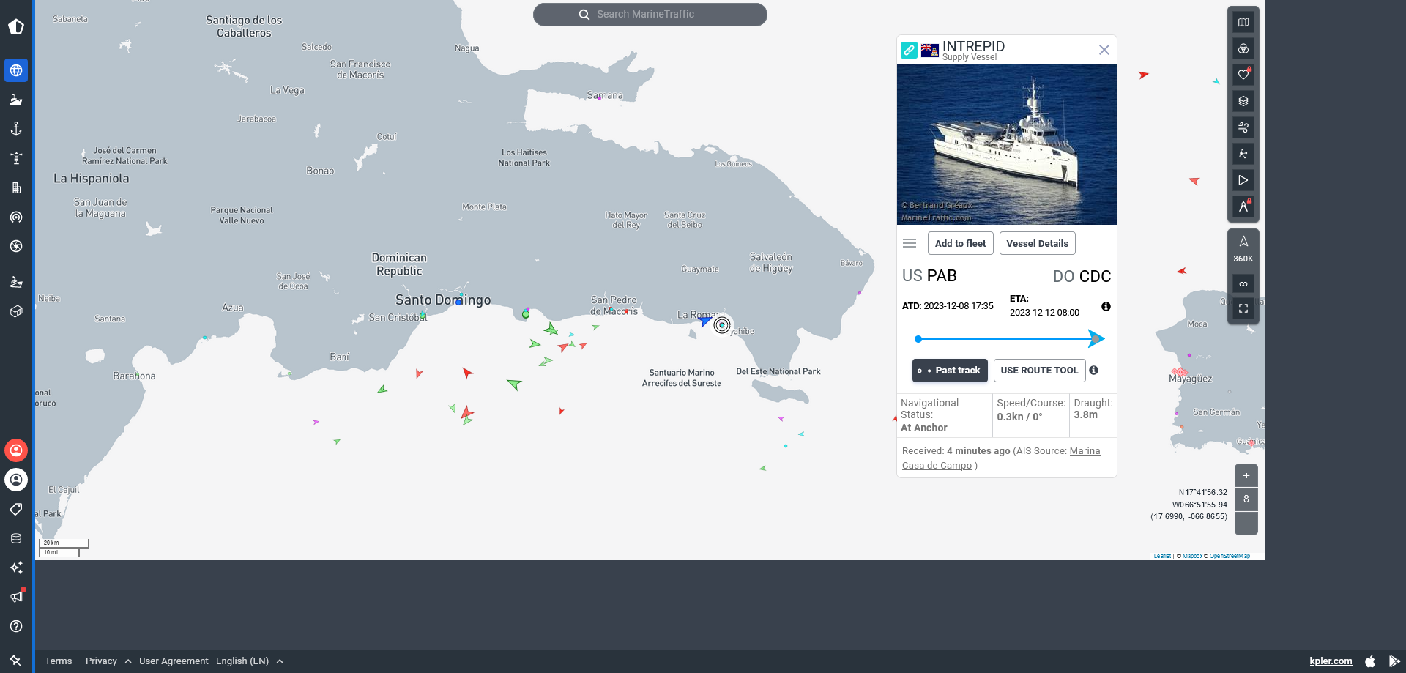Open the sparkles new features icon
Screen dimensions: 1406x673
tap(16, 568)
